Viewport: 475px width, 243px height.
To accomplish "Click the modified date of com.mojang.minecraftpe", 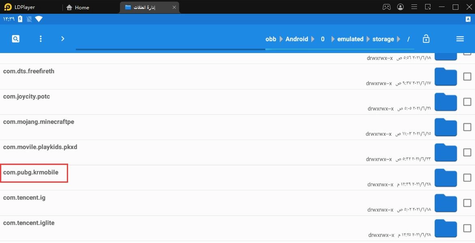I will click(x=413, y=134).
